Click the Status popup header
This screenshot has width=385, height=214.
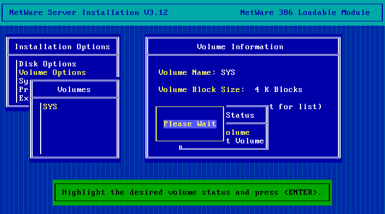(240, 115)
